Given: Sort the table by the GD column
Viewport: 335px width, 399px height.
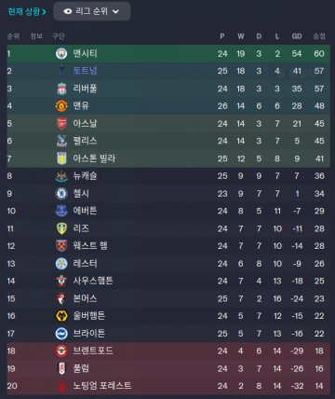Looking at the screenshot, I should tap(297, 36).
